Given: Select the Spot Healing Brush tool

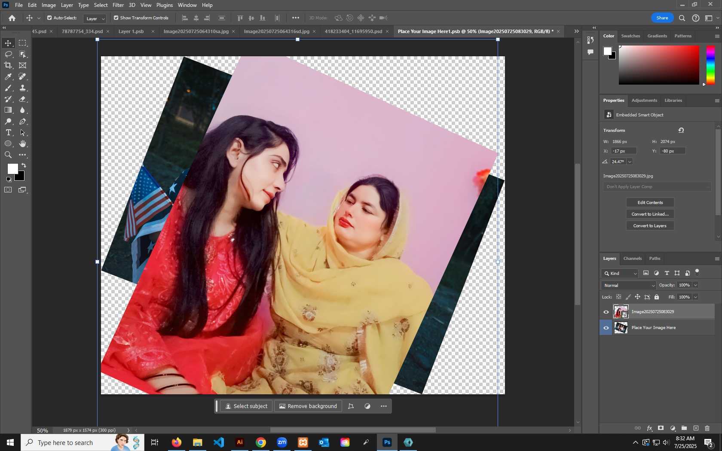Looking at the screenshot, I should tap(22, 76).
